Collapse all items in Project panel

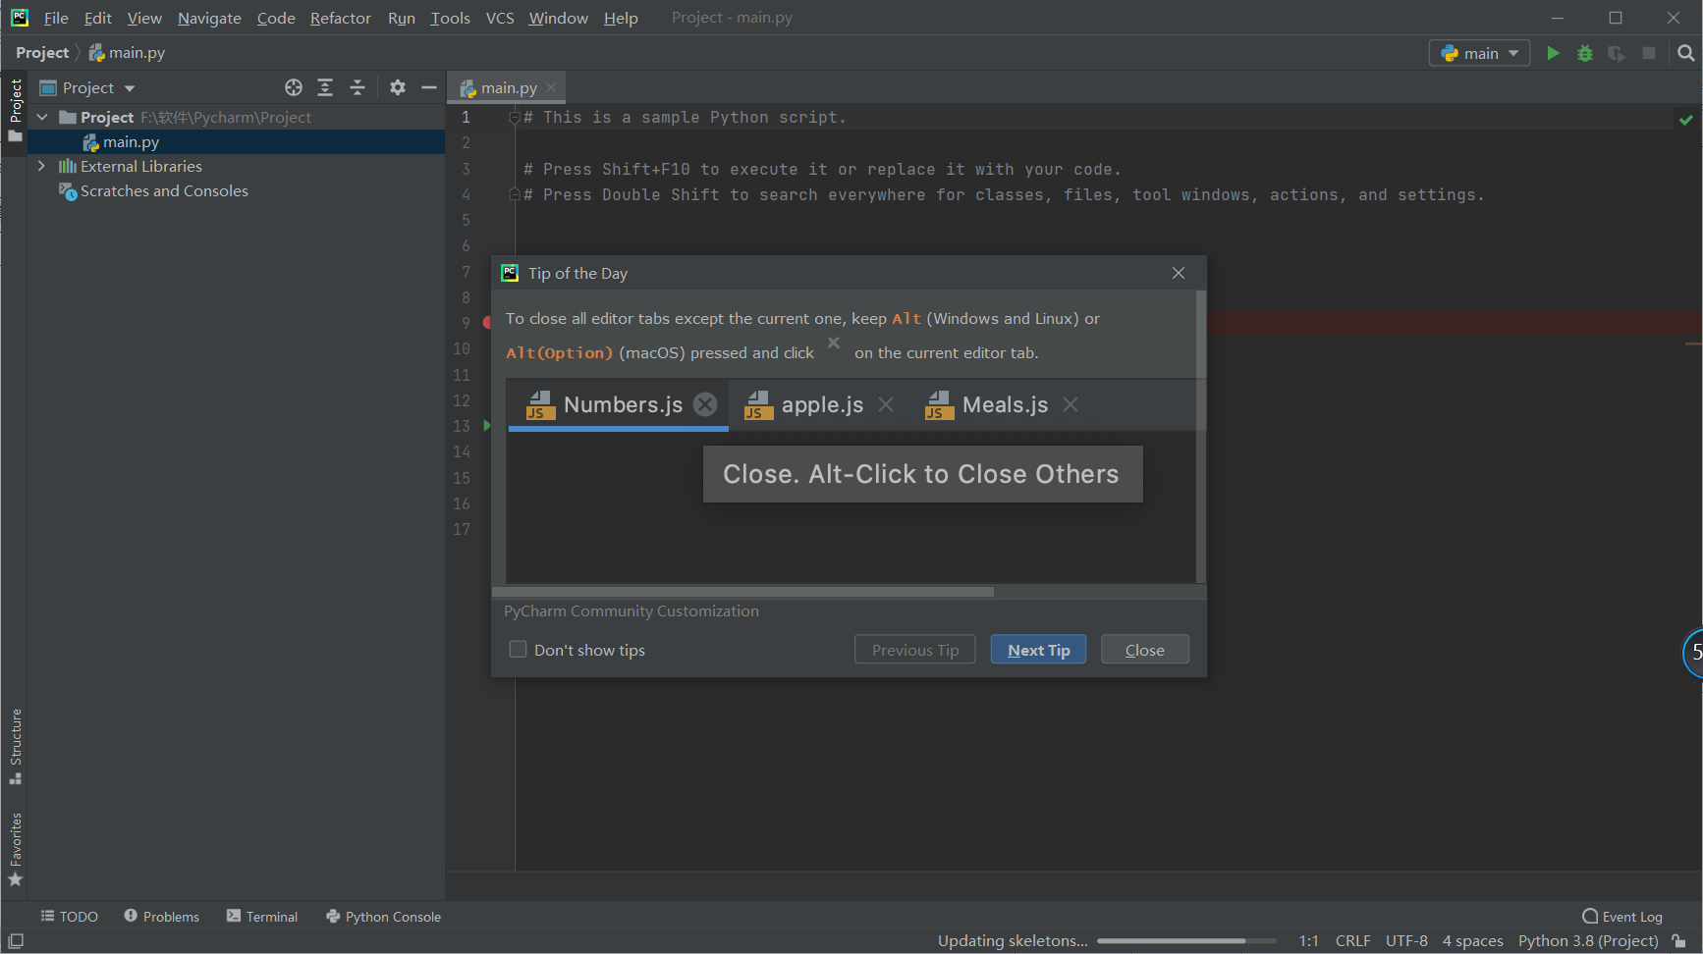coord(357,87)
